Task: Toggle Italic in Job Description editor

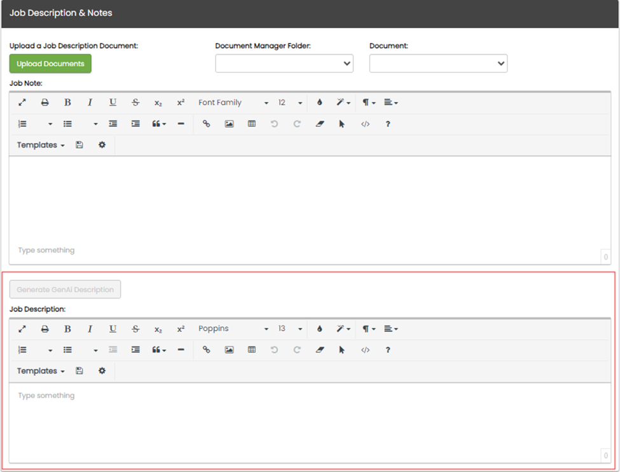Action: coord(90,329)
